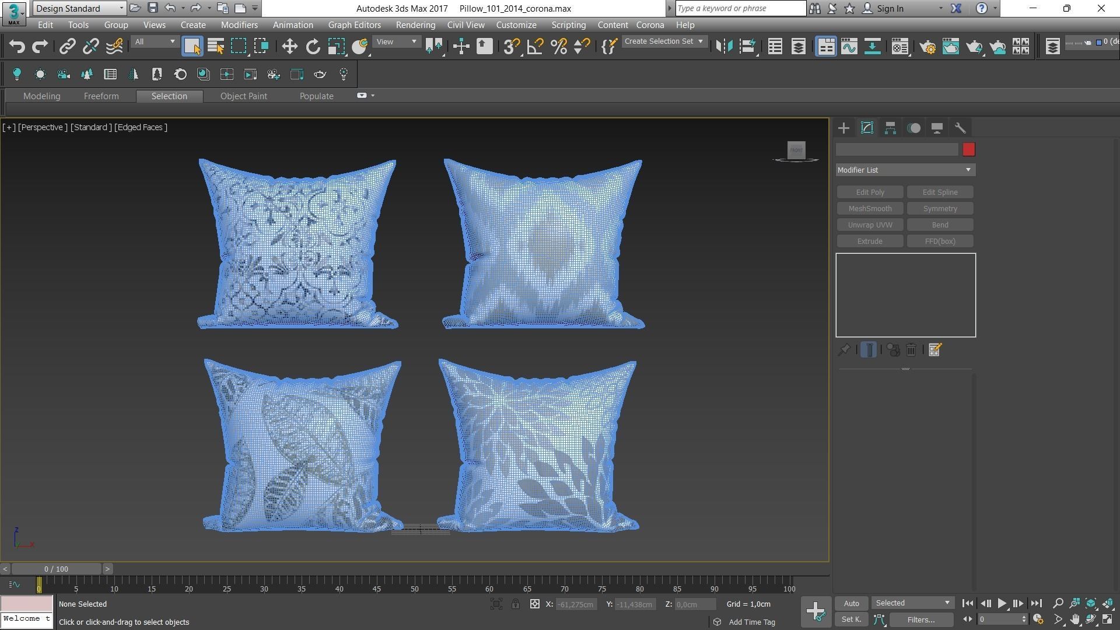Open Create Selection Set dropdown

(664, 42)
